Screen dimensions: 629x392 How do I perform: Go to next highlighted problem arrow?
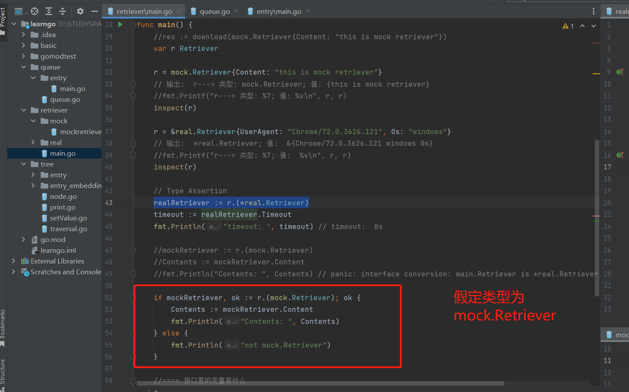pos(594,26)
